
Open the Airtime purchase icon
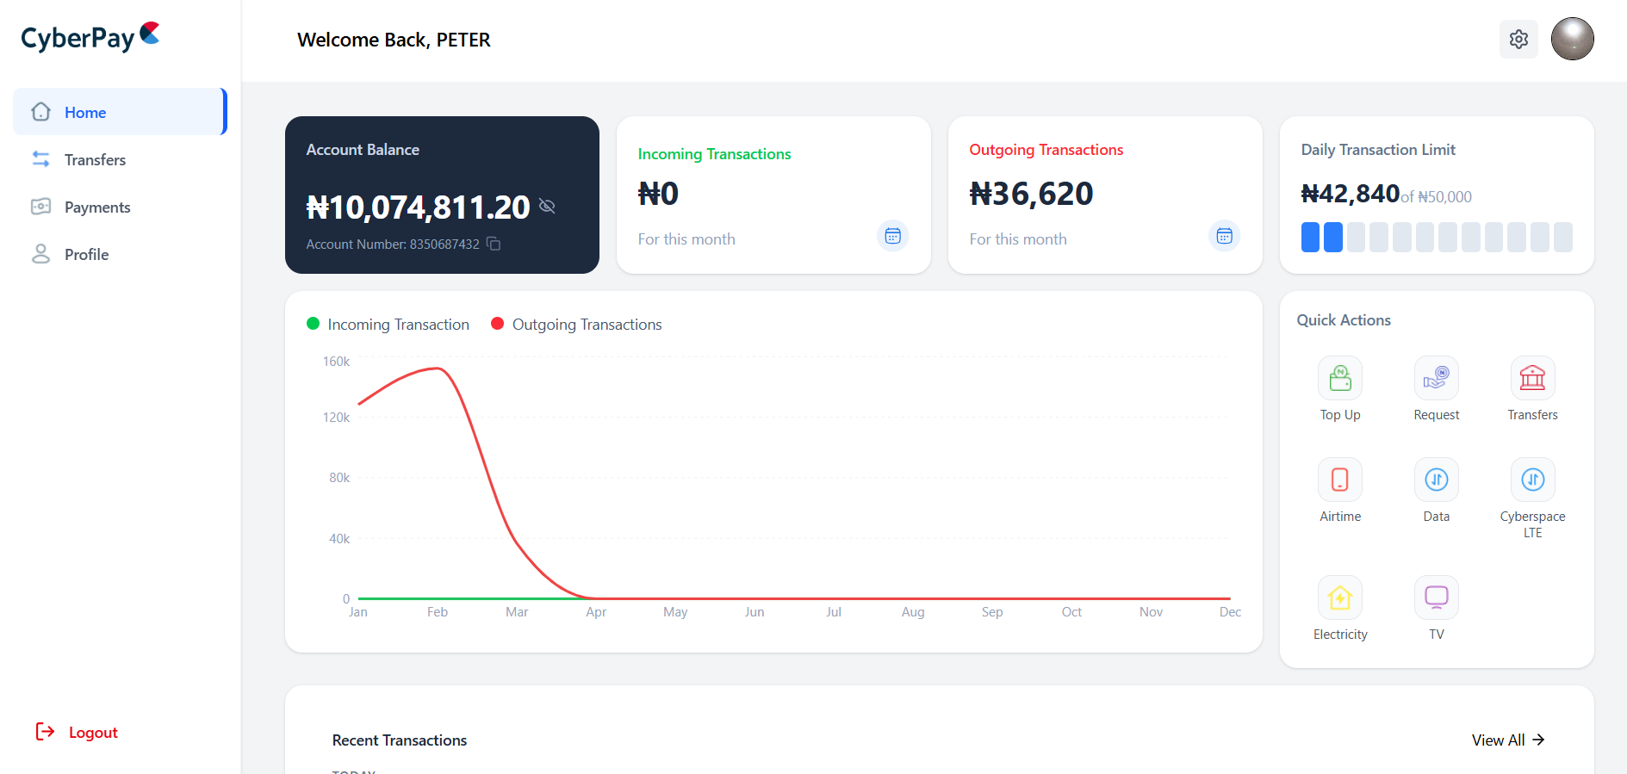click(x=1339, y=480)
